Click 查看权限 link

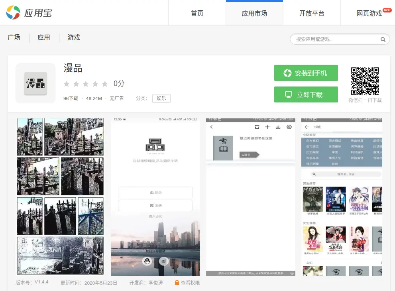(190, 283)
